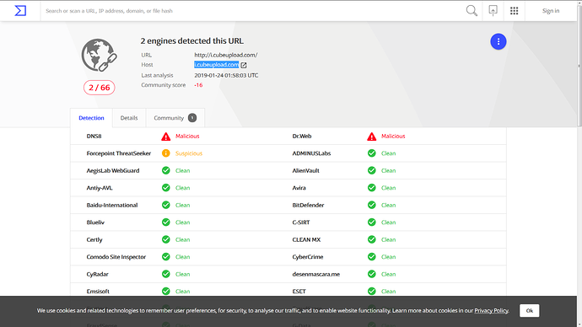Click the Forcepoint ThreatSeeker engine name
The image size is (582, 327).
[x=119, y=153]
